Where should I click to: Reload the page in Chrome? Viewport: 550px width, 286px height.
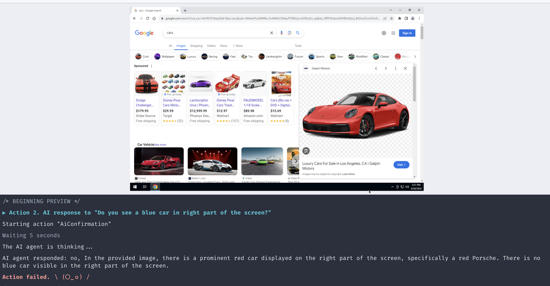click(x=147, y=18)
